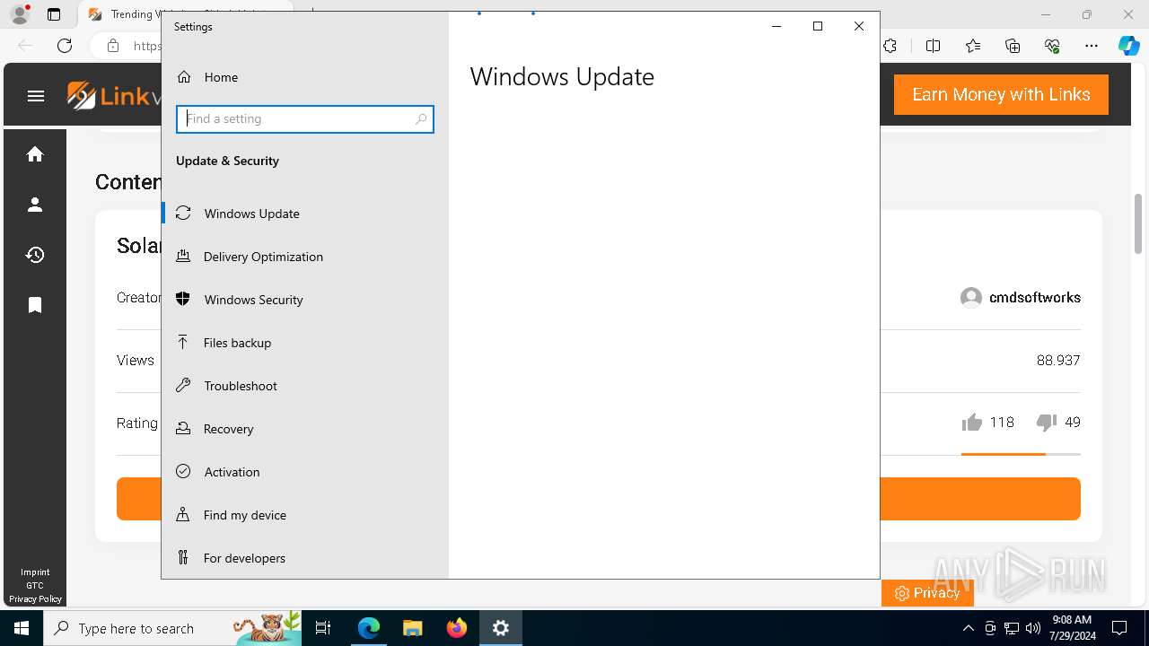This screenshot has height=646, width=1149.
Task: Open Edge Settings and more menu
Action: point(1092,46)
